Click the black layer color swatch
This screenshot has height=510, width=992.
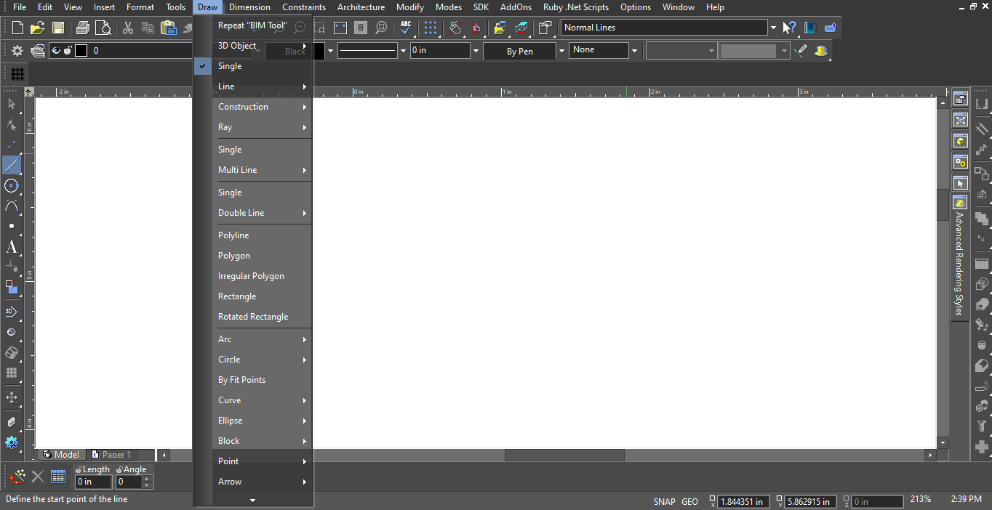(x=81, y=51)
